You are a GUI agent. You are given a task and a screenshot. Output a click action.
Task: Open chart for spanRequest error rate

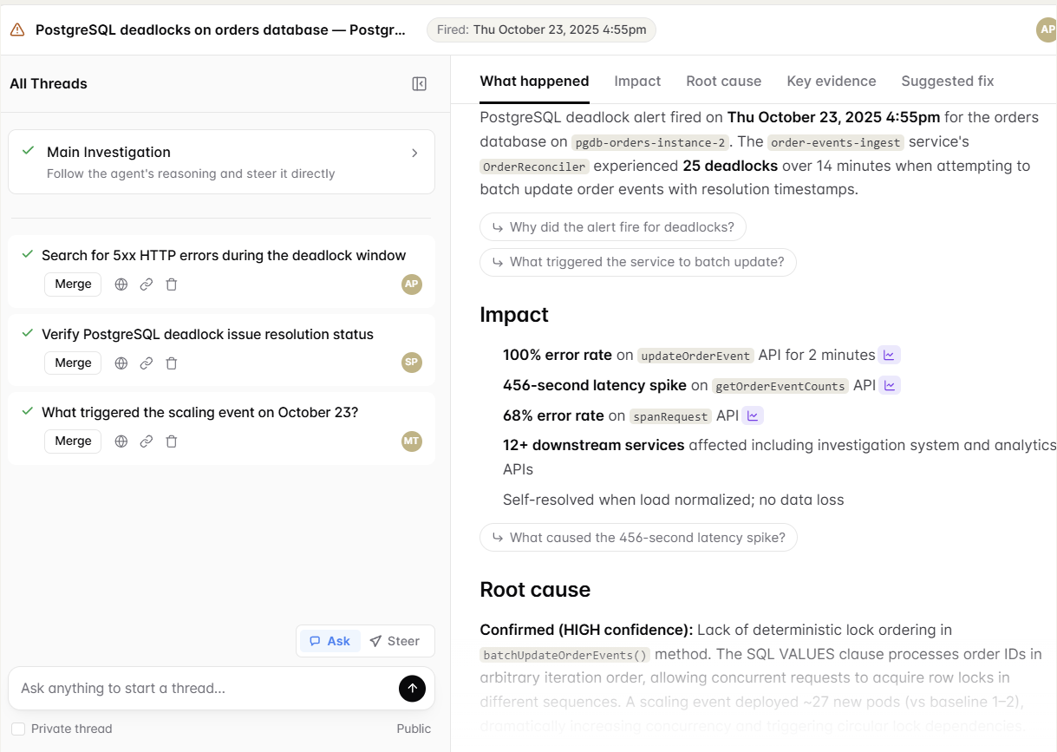753,415
